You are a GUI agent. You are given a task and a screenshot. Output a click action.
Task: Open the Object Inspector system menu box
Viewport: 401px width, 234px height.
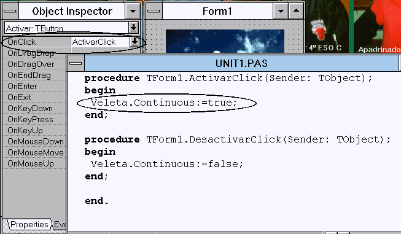[10, 11]
